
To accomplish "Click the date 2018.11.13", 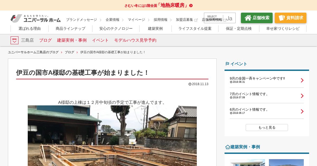I will click(x=200, y=84).
